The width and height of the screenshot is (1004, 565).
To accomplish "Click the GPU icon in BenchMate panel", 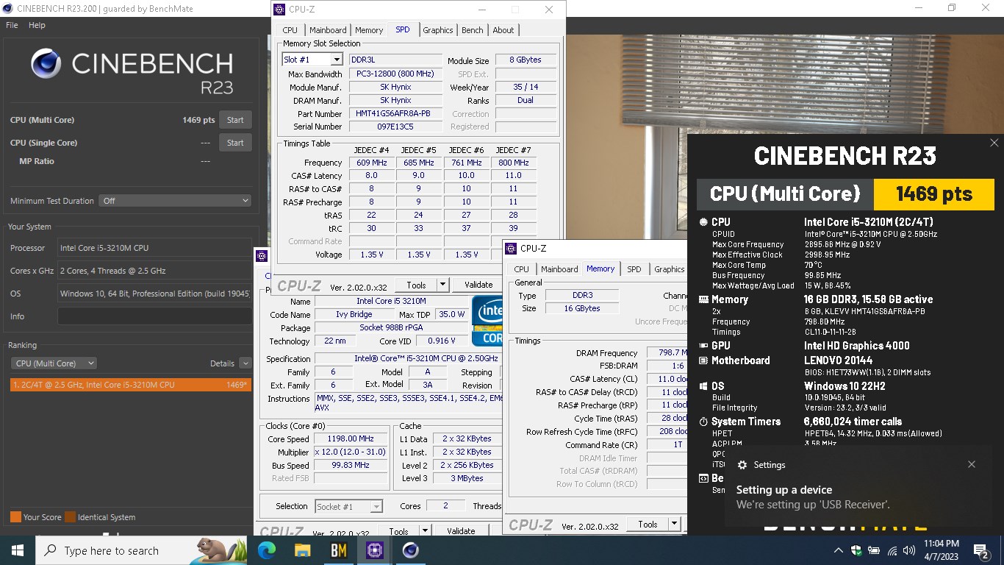I will [x=703, y=345].
